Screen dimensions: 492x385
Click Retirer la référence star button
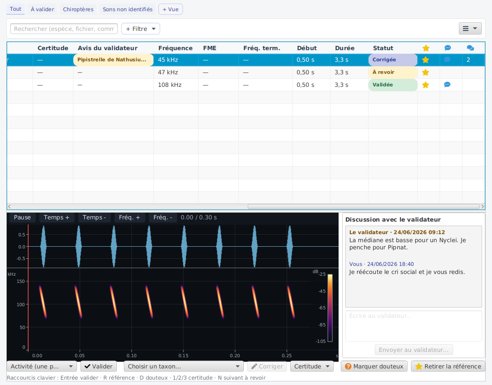click(x=448, y=367)
